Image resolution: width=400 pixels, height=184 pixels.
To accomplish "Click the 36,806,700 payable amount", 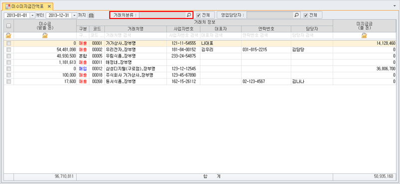I will 386,69.
